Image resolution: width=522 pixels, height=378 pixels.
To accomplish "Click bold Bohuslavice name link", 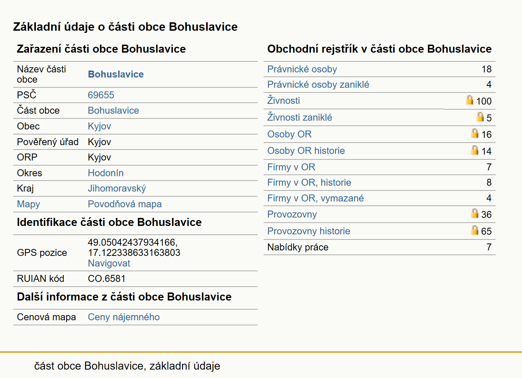I will pos(116,74).
